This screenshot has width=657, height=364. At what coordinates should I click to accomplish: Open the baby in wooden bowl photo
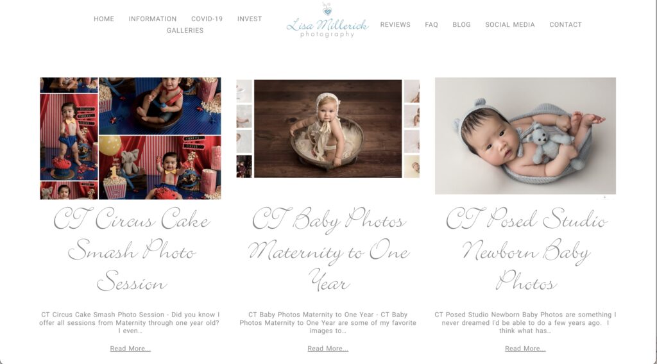pos(328,129)
